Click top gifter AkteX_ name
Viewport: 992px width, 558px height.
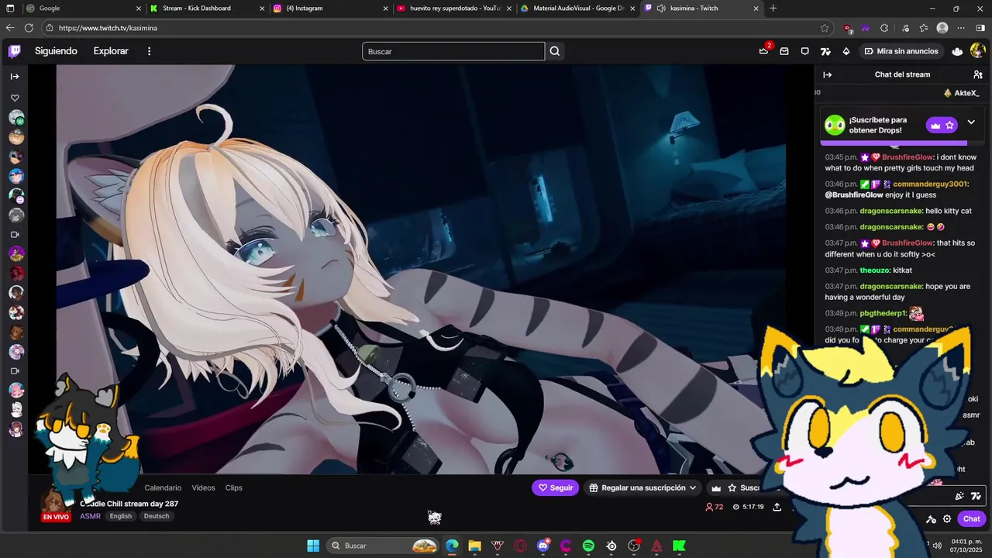pos(966,93)
